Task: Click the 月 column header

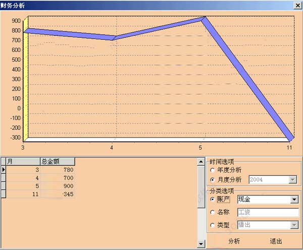Action: click(23, 161)
